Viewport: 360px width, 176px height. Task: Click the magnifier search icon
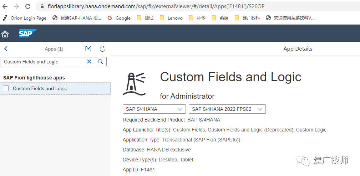[x=101, y=61]
